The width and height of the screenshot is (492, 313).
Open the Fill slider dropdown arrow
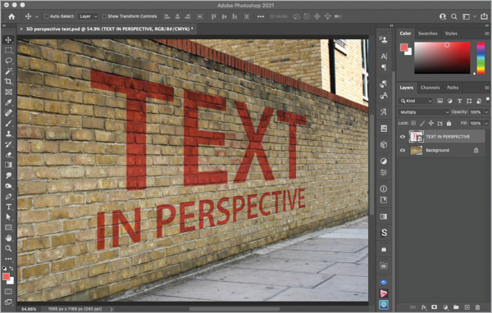click(486, 123)
